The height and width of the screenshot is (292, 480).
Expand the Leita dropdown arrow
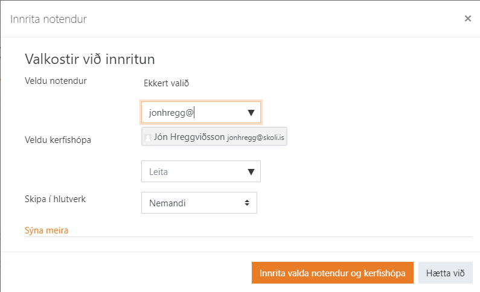[251, 172]
